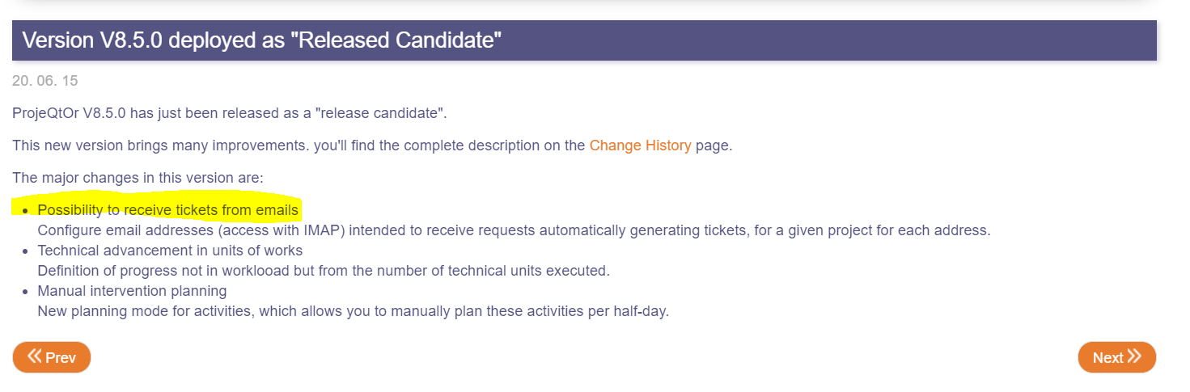
Task: Click the 'ProjeQtOr V8.5.0 has just been released' sentence
Action: point(230,113)
